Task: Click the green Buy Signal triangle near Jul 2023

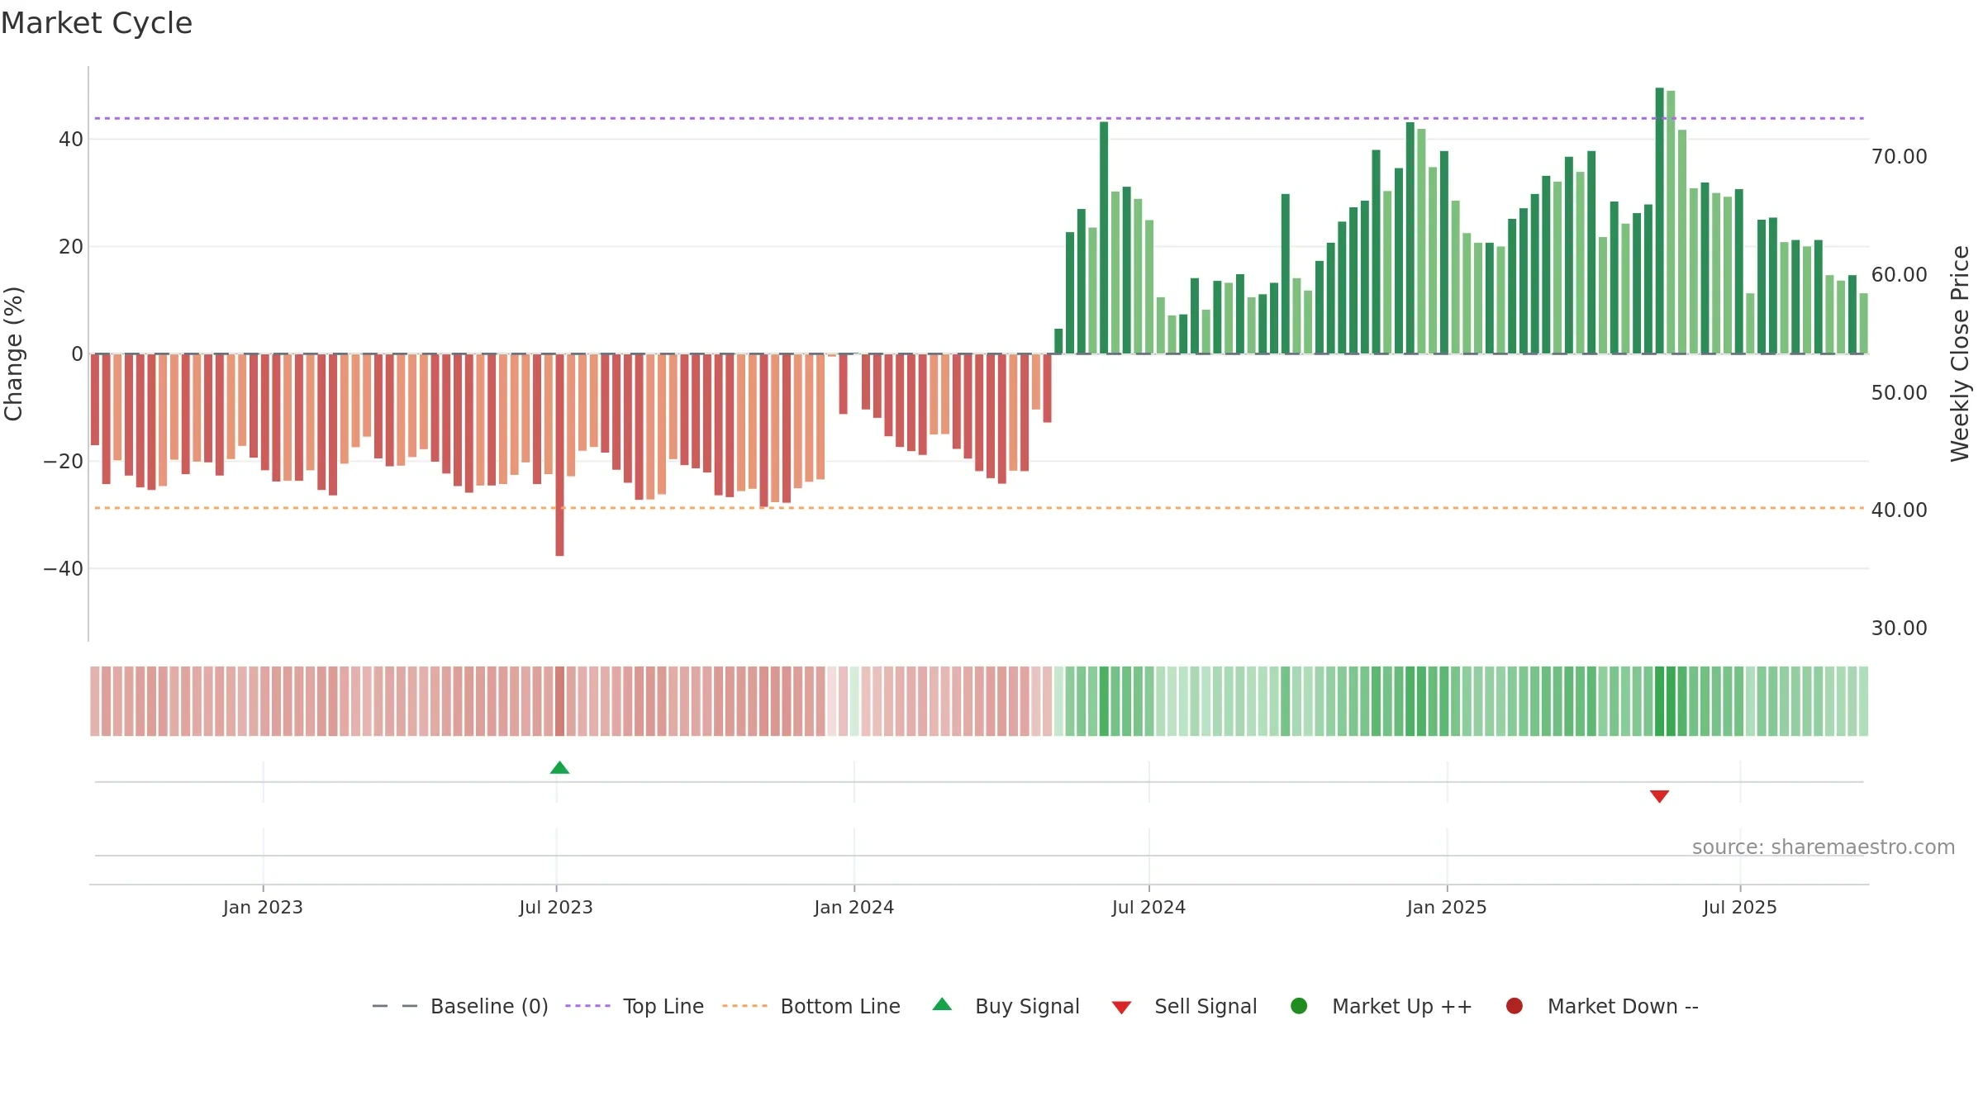Action: tap(559, 768)
